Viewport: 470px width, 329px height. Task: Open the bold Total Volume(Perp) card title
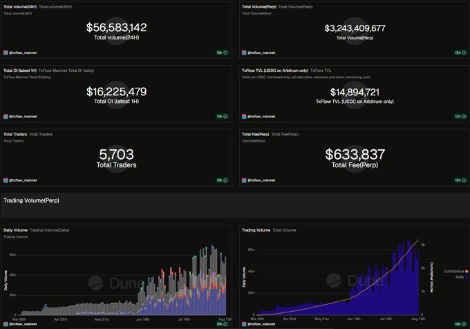point(259,7)
